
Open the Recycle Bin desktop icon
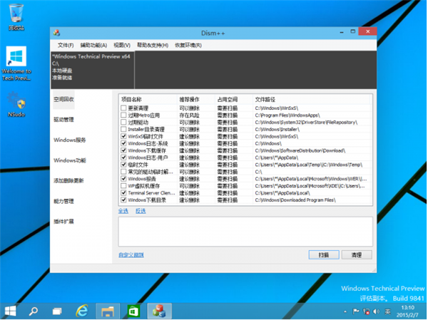tap(16, 17)
